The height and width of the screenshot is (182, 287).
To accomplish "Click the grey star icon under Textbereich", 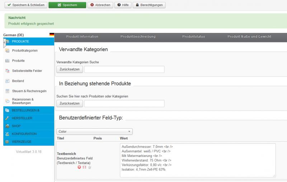I will (x=89, y=167).
